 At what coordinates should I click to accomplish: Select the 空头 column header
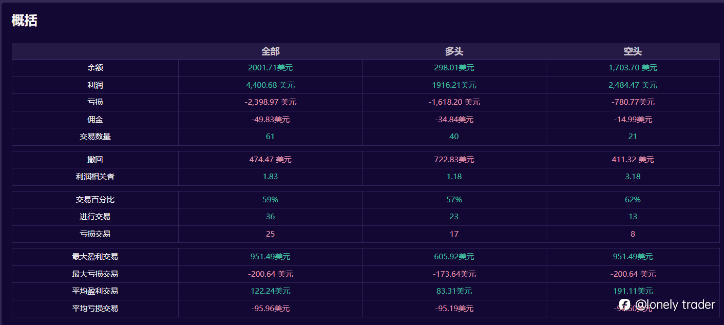click(633, 51)
